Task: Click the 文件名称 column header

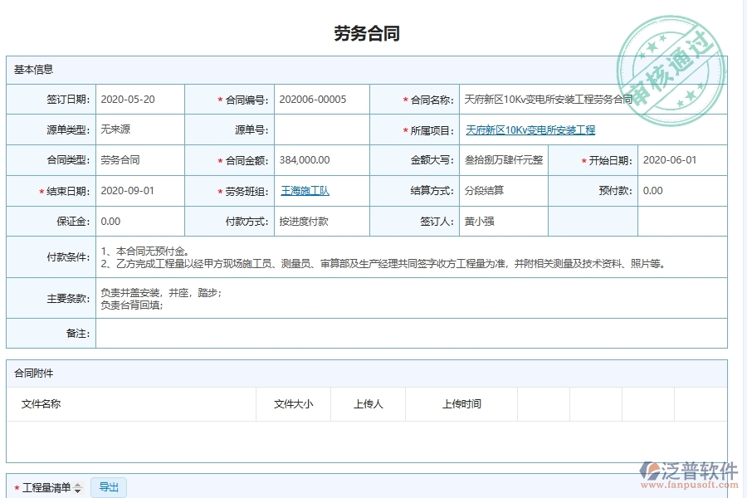Action: pyautogui.click(x=41, y=404)
